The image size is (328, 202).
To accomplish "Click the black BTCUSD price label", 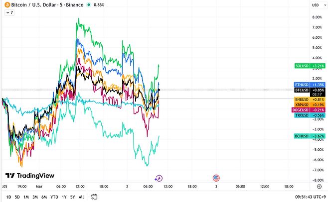I will (310, 90).
